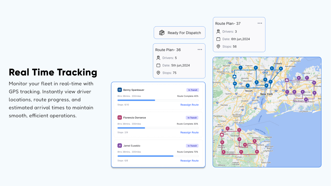Image resolution: width=331 pixels, height=186 pixels.
Task: Click the package icon on Ready For Dispatch
Action: pyautogui.click(x=162, y=33)
